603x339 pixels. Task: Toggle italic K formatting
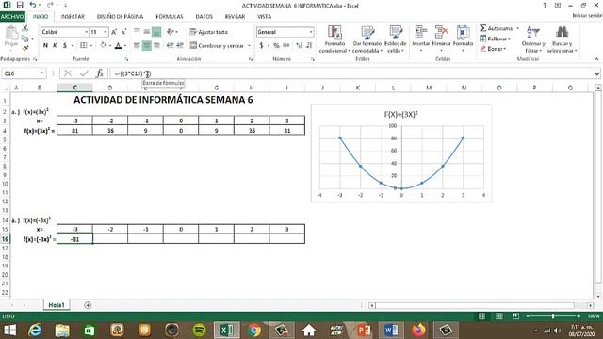[55, 46]
